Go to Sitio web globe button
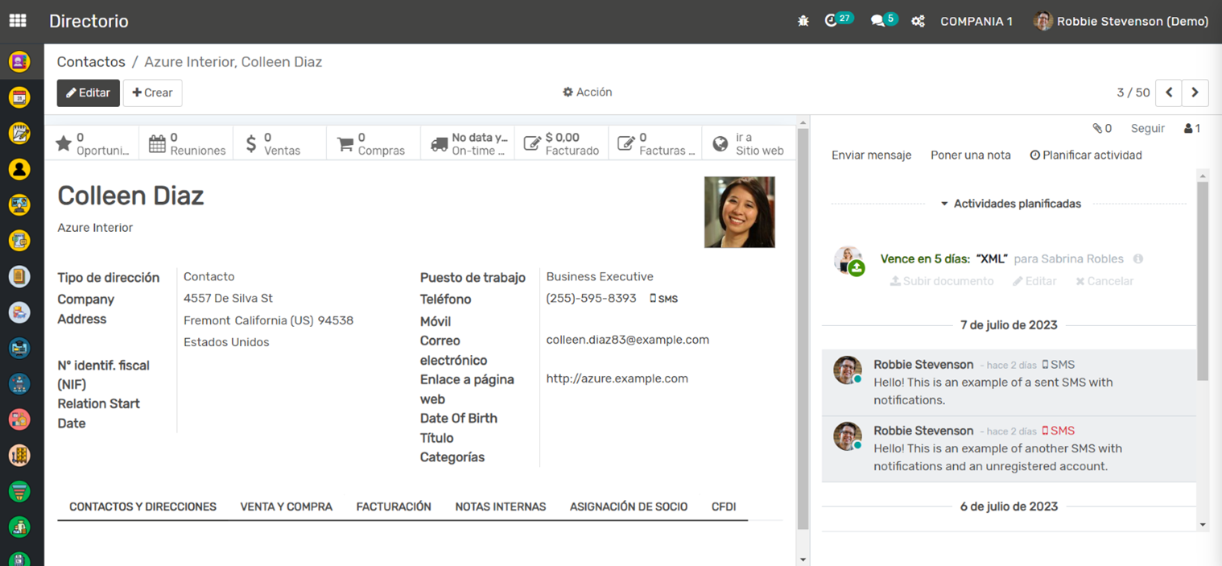Image resolution: width=1222 pixels, height=566 pixels. [748, 143]
